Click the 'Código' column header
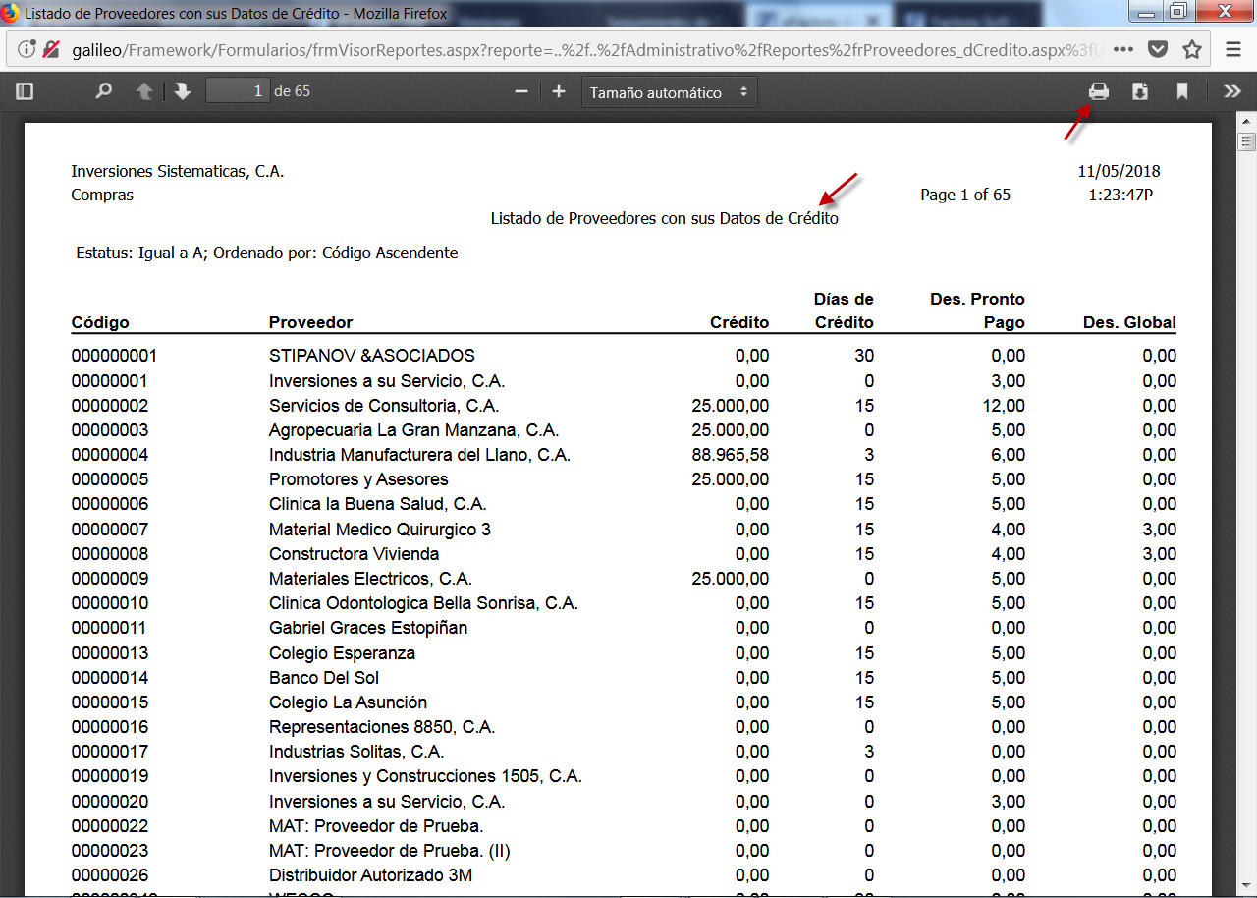1257x898 pixels. coord(100,322)
